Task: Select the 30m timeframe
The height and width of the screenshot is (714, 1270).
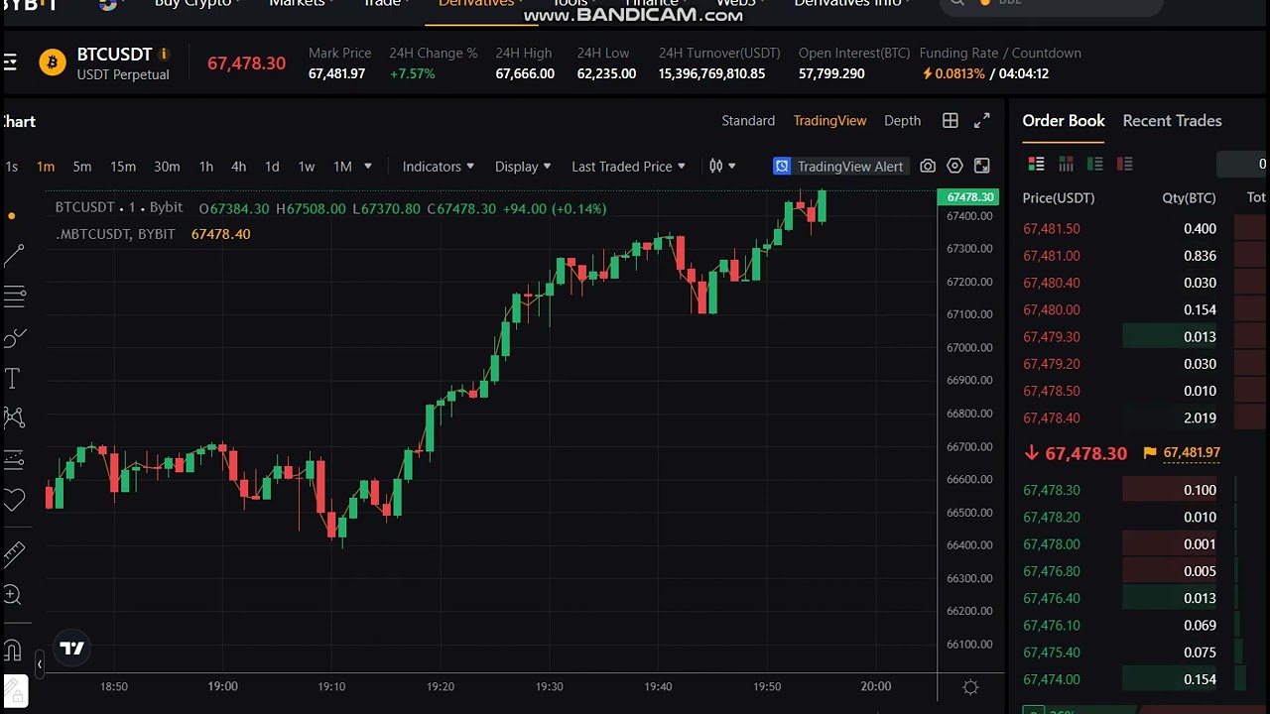Action: 167,167
